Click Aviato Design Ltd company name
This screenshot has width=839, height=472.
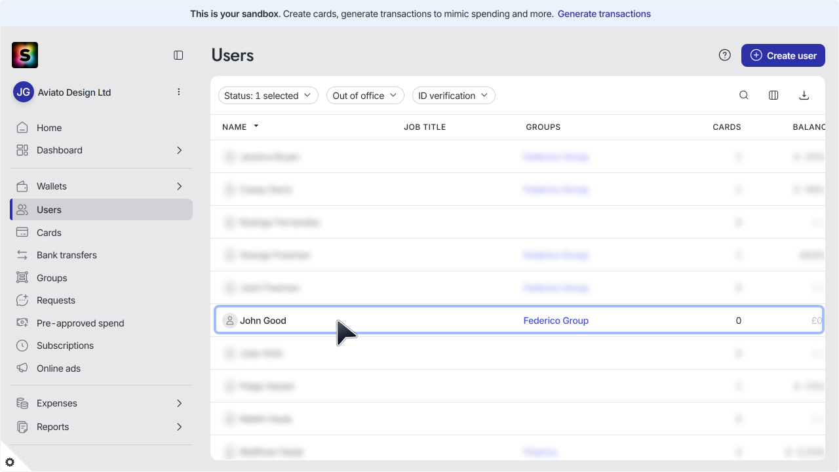74,92
